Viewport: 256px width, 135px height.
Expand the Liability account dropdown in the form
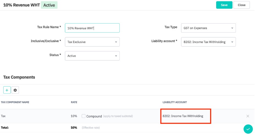208,42
